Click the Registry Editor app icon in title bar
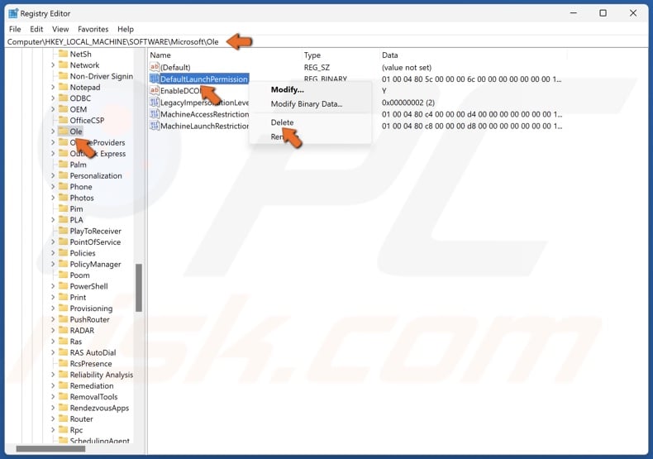The image size is (653, 459). coord(13,13)
